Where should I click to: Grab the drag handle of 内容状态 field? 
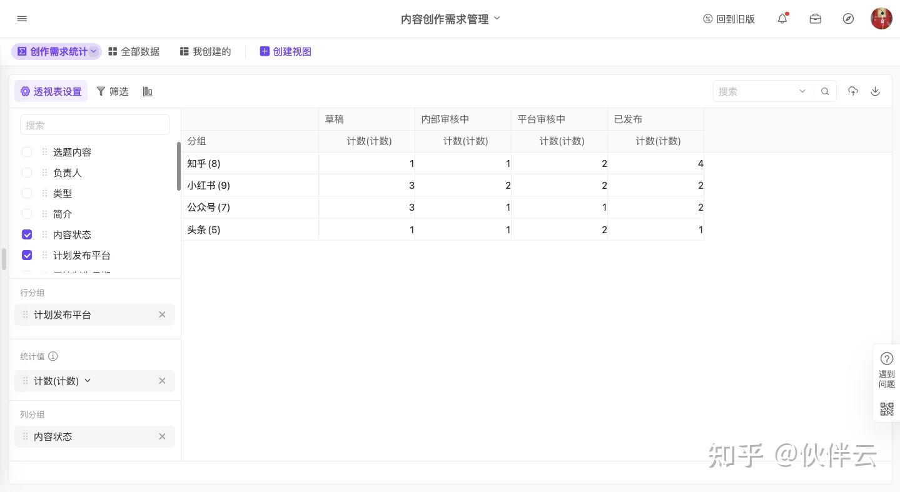pyautogui.click(x=44, y=234)
